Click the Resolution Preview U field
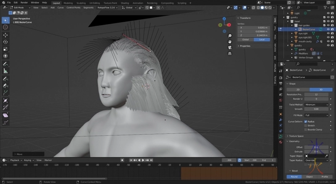 click(316, 94)
